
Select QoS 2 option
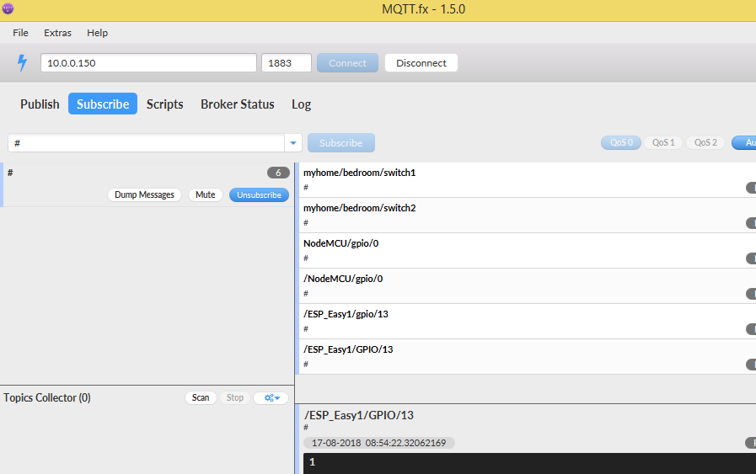point(705,142)
